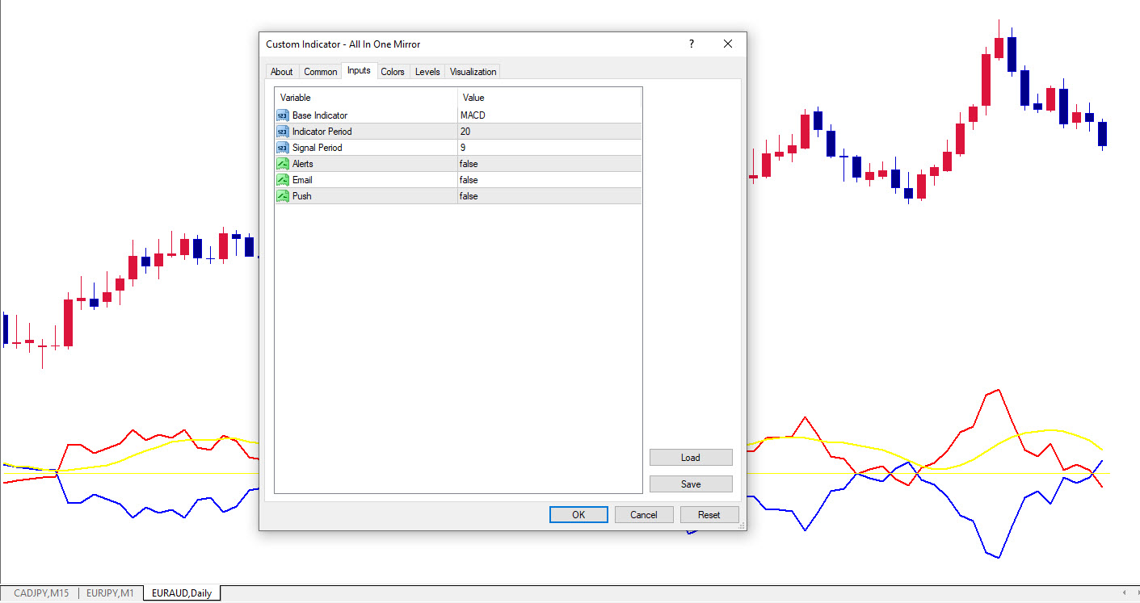Viewport: 1140px width, 603px height.
Task: Open the Levels tab
Action: (x=427, y=72)
